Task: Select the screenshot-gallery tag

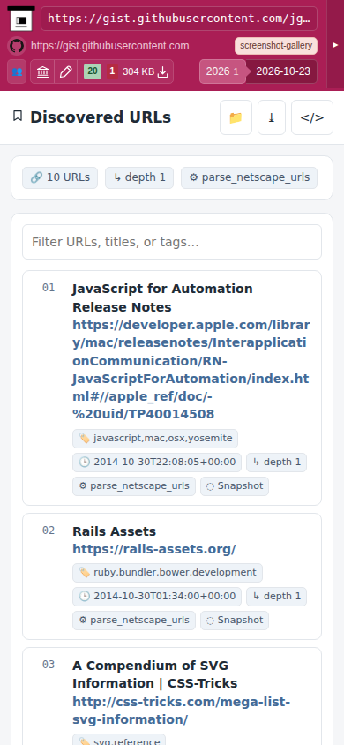Action: pyautogui.click(x=276, y=46)
